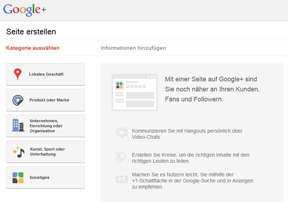Image resolution: width=288 pixels, height=205 pixels.
Task: Click the +1 badge icon
Action: 122,179
